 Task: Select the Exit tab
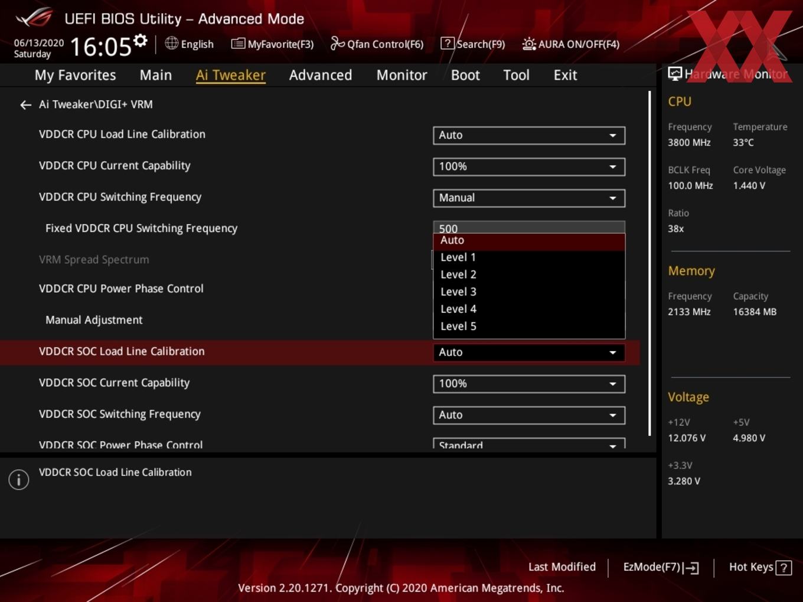[565, 75]
